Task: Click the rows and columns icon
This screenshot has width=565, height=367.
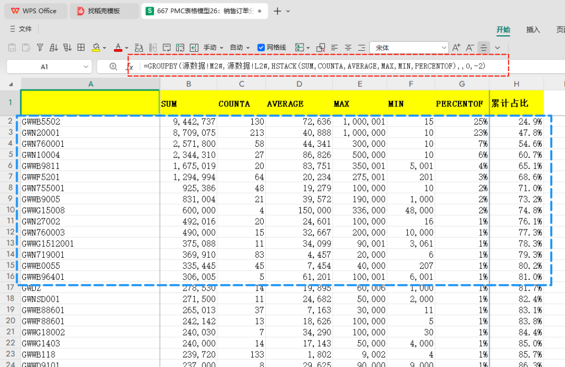Action: pos(138,47)
